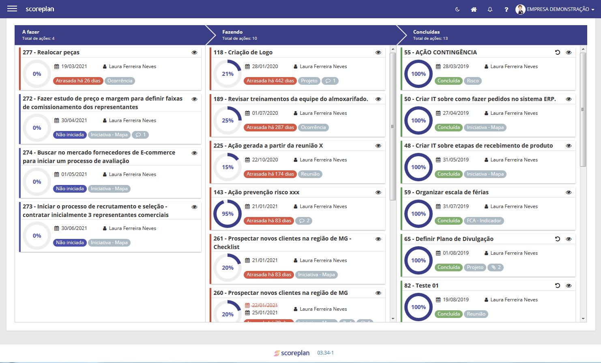The width and height of the screenshot is (601, 363).
Task: Expand EMPRESA DEMONSTRAÇÃO user dropdown
Action: (x=560, y=9)
